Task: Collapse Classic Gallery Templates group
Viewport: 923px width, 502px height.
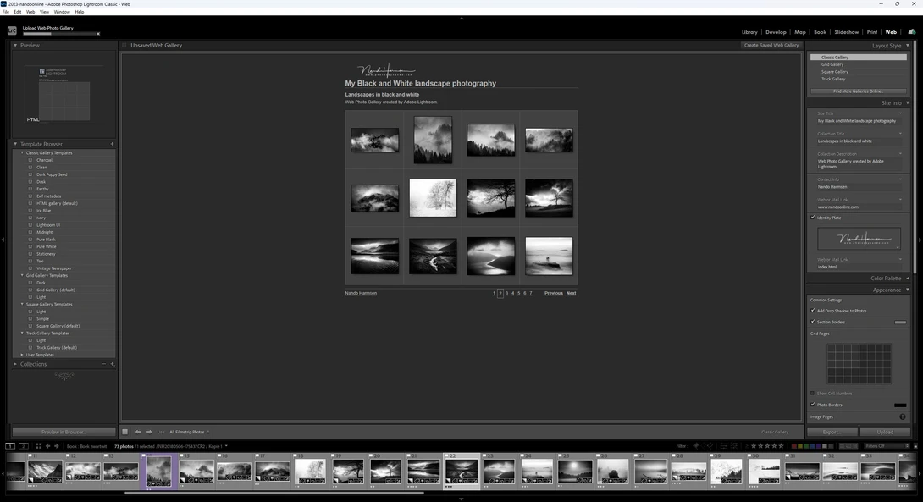Action: [x=22, y=153]
